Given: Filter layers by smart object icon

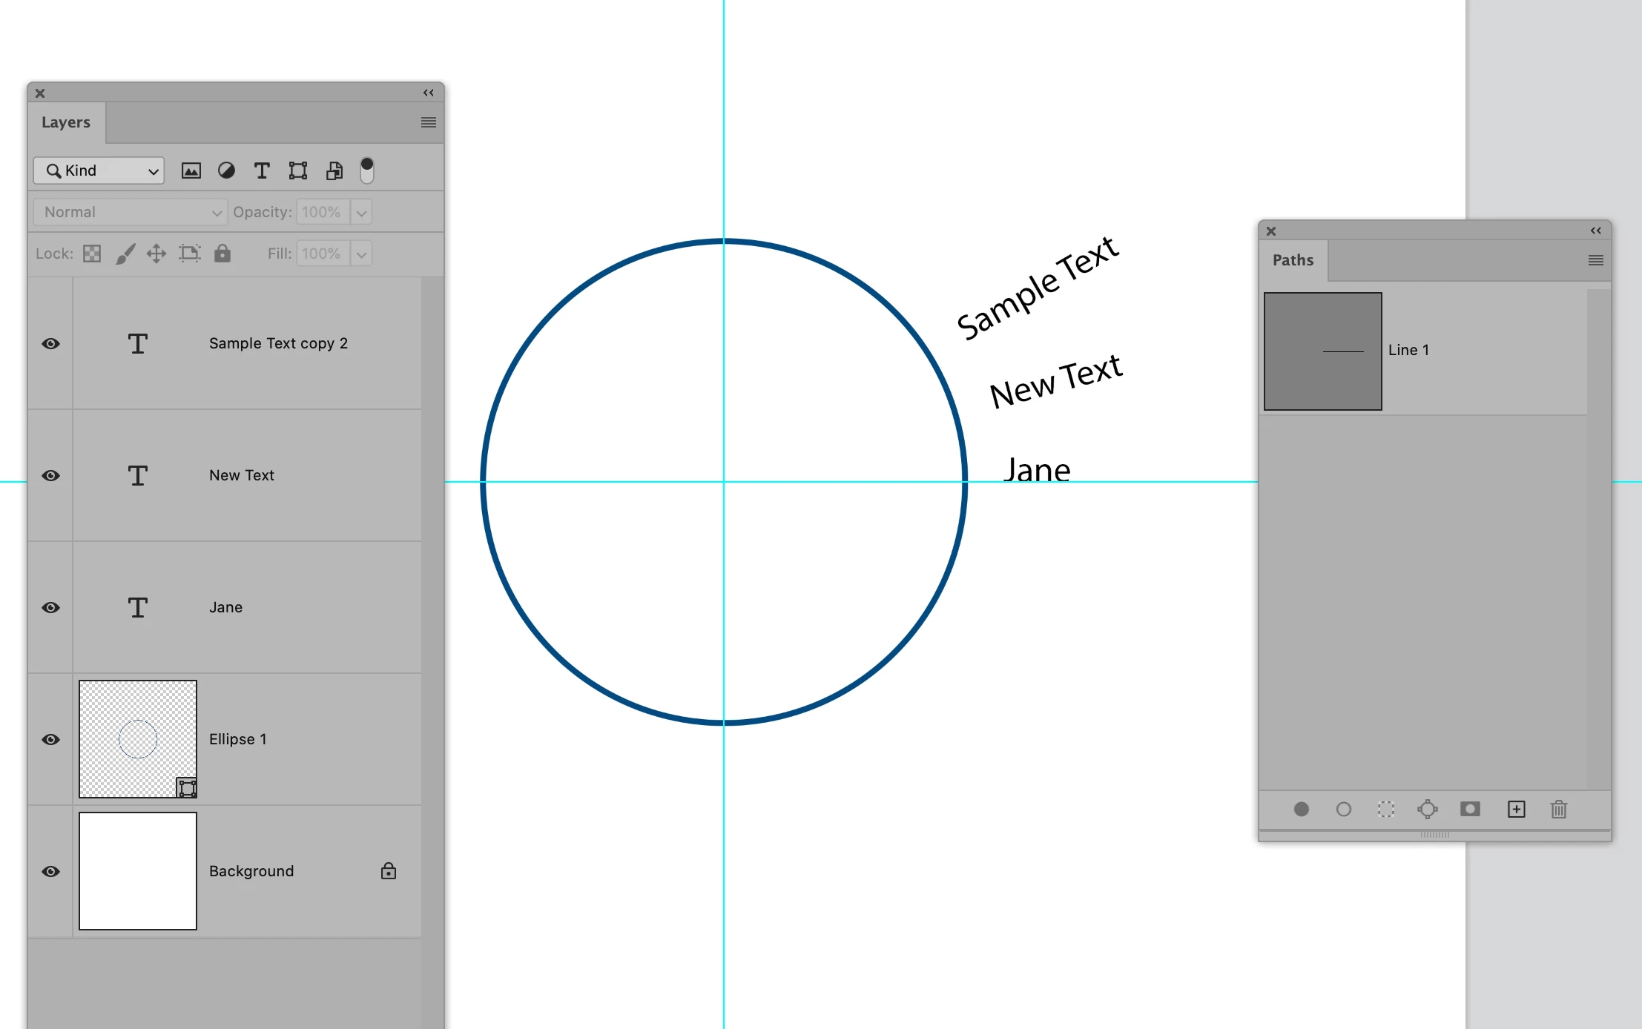Looking at the screenshot, I should pyautogui.click(x=334, y=171).
